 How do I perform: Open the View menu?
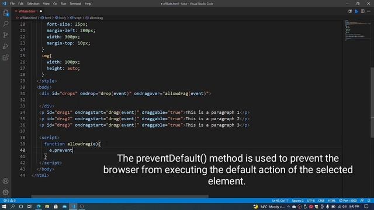(46, 3)
